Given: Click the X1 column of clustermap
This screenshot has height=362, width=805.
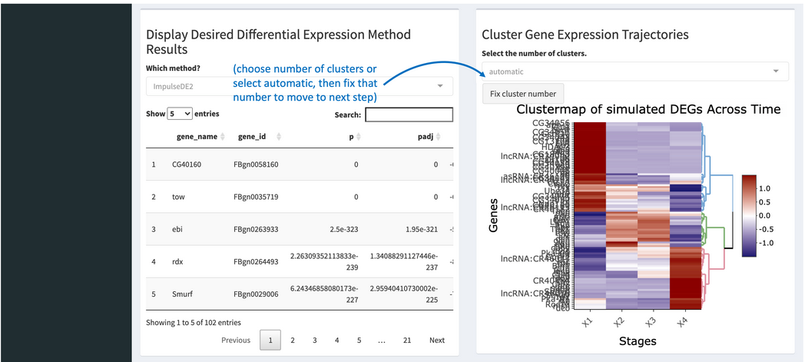Looking at the screenshot, I should [x=590, y=216].
